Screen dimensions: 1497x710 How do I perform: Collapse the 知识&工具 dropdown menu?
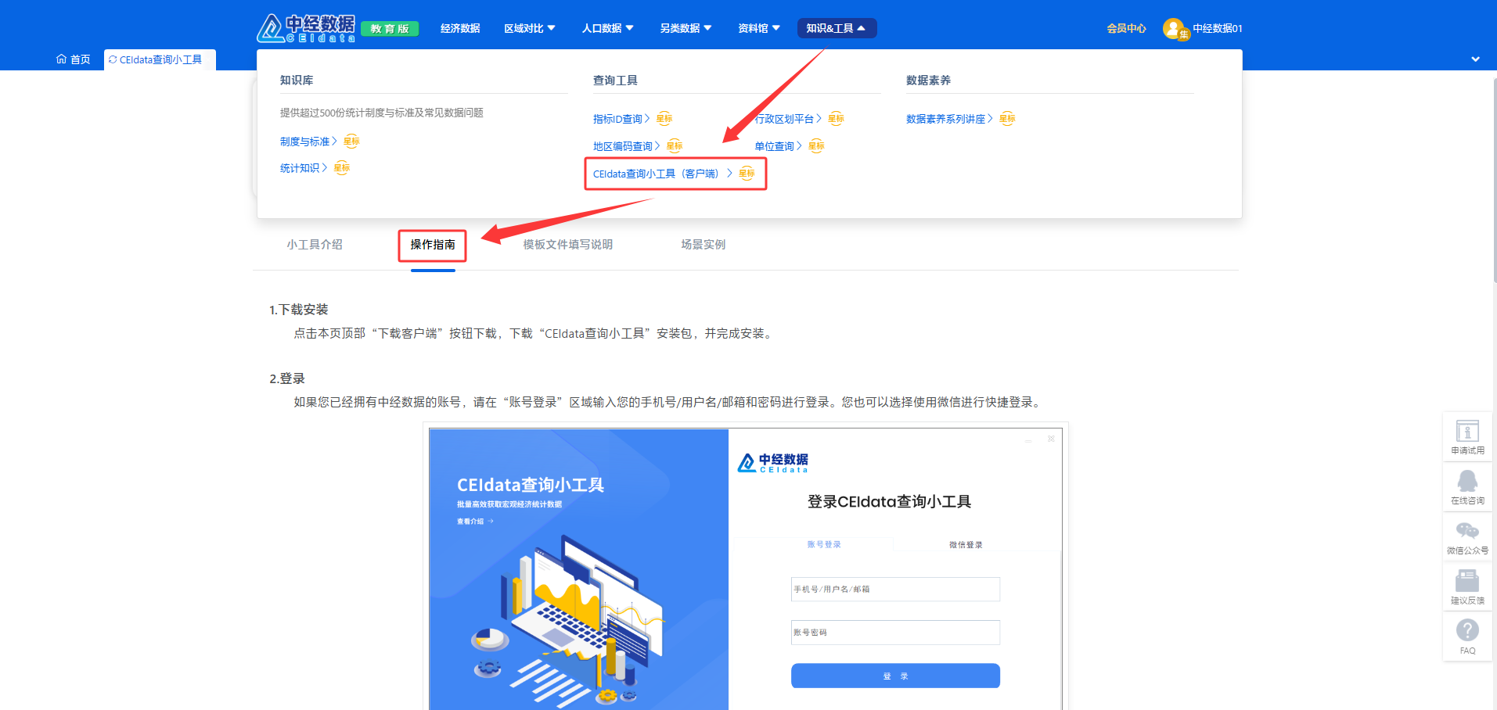coord(836,28)
